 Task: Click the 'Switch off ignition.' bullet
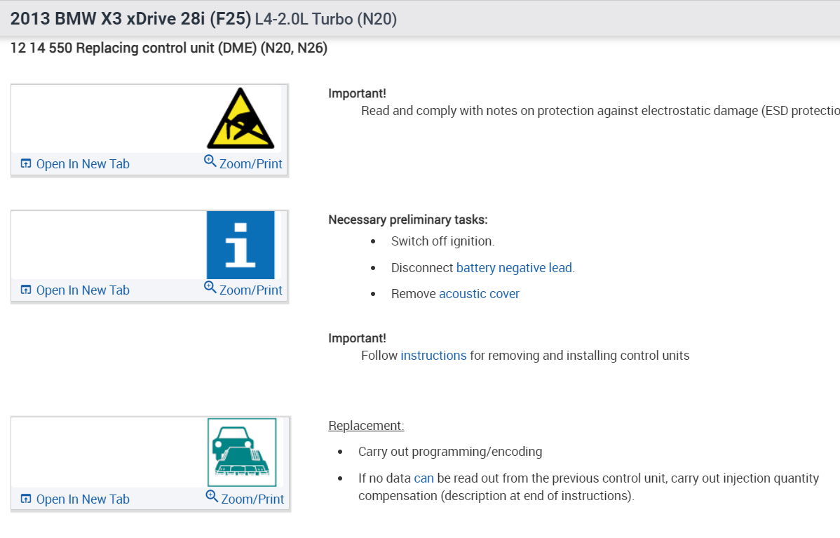click(442, 242)
